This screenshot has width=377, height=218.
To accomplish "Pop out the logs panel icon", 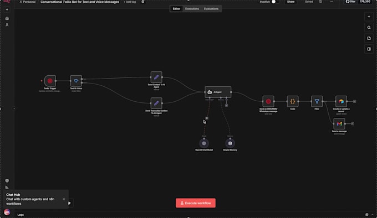I will pos(366,215).
